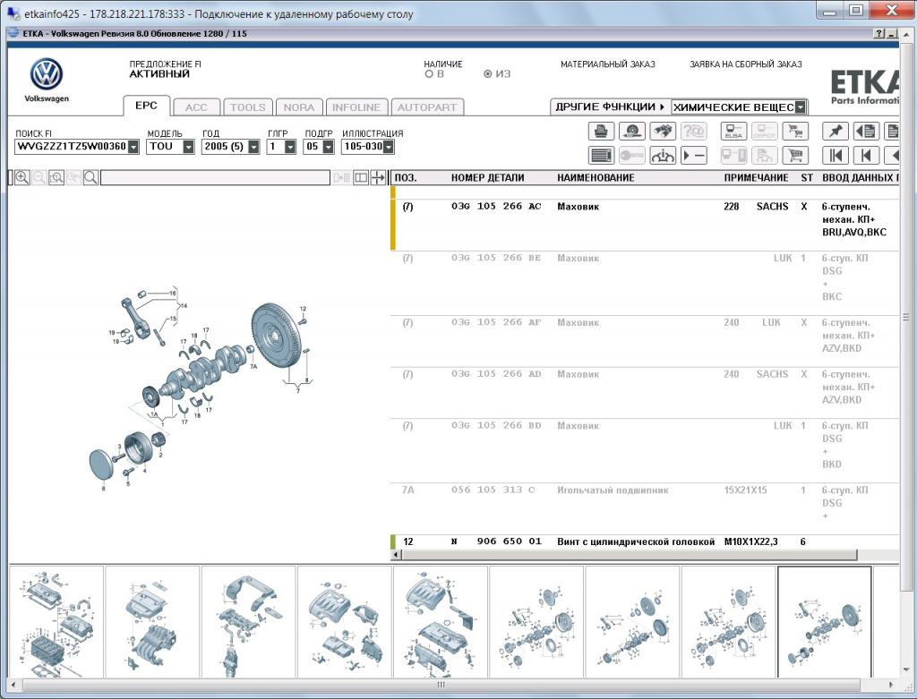Open the ELSA workstation button
917x699 pixels.
tap(733, 131)
